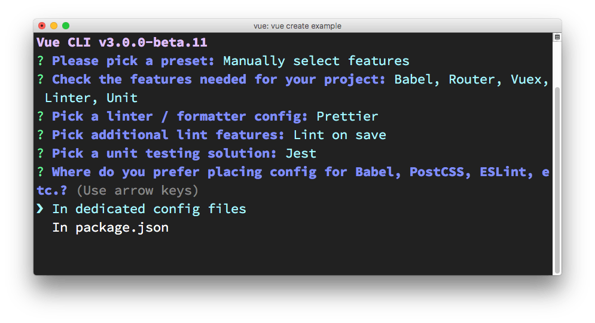Close the terminal window with the red button
The width and height of the screenshot is (595, 323).
pyautogui.click(x=42, y=26)
